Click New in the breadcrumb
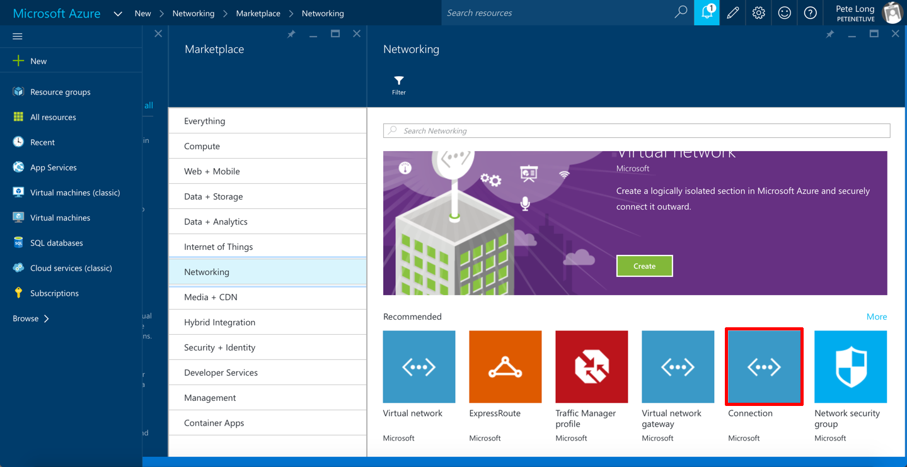The width and height of the screenshot is (907, 467). click(142, 13)
